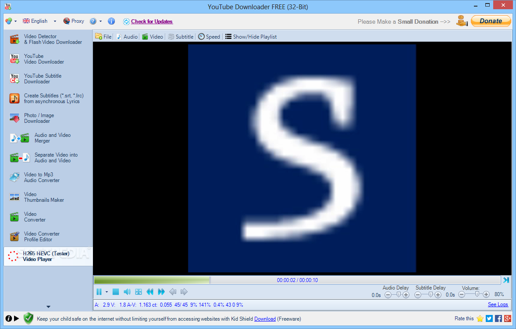Open the YouTube Video Downloader tool

pyautogui.click(x=48, y=59)
